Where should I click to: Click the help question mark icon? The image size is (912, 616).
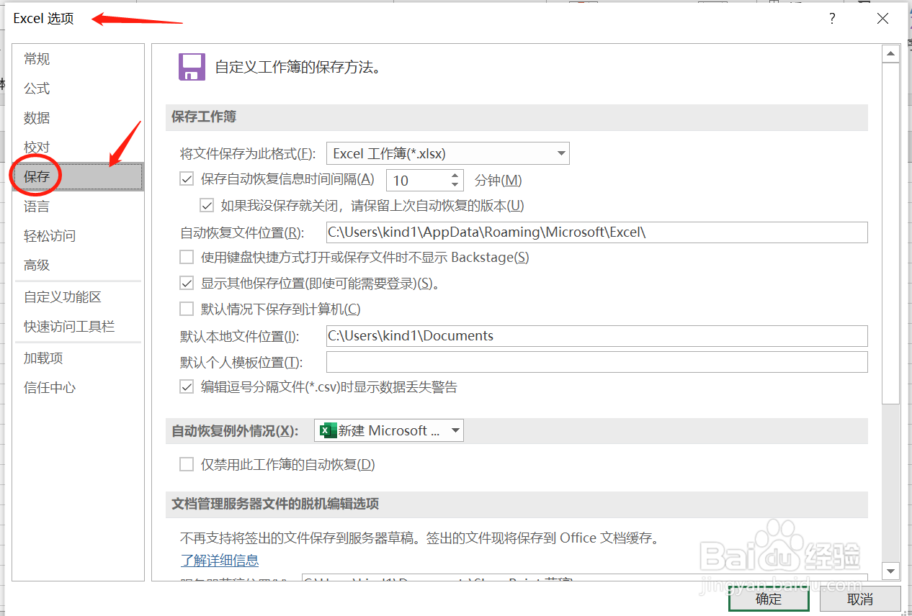(x=832, y=19)
